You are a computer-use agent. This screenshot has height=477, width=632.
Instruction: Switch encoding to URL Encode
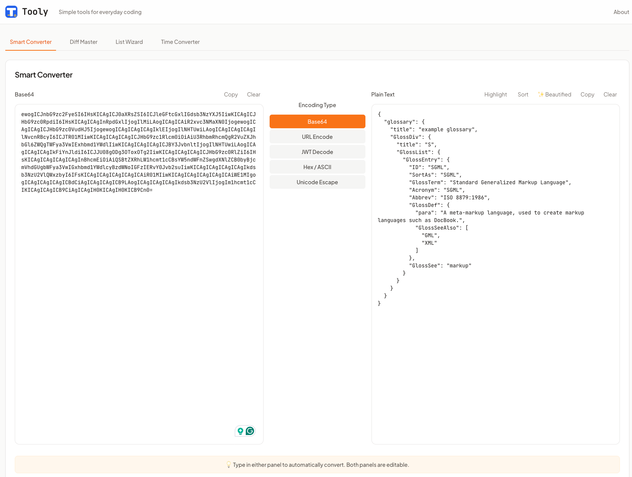[317, 137]
